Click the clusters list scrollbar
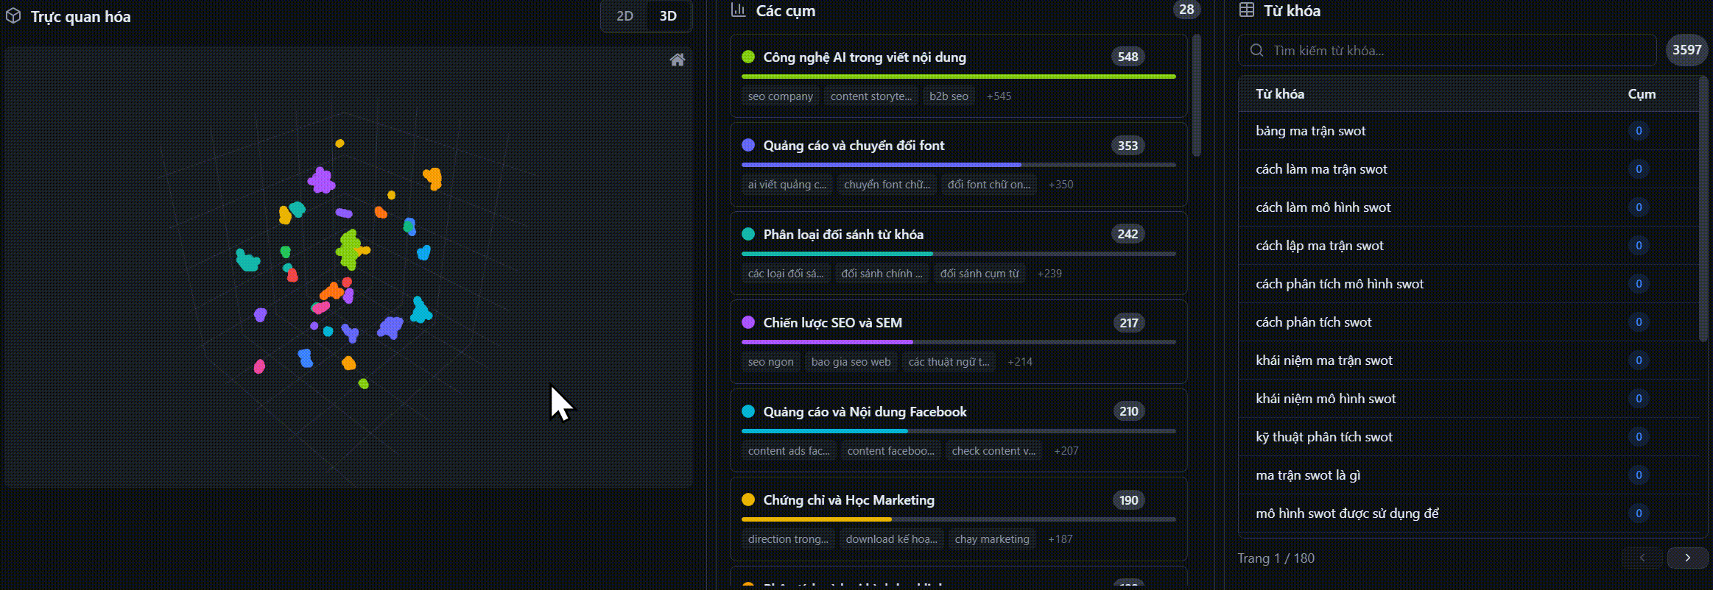 (1197, 96)
